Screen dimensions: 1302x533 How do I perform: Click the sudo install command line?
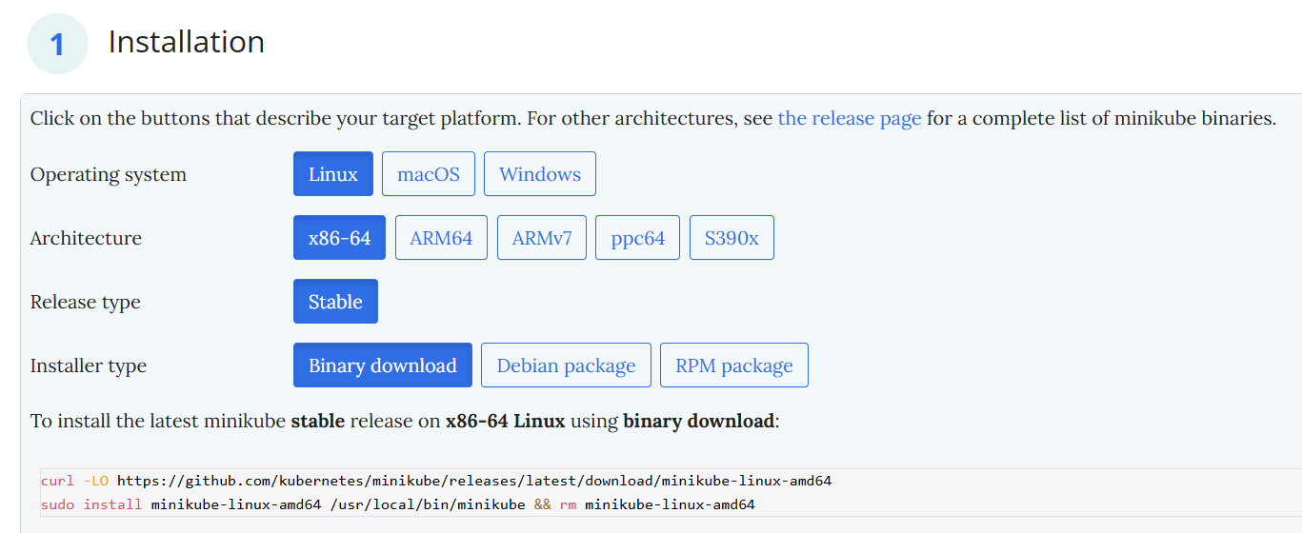pos(398,504)
